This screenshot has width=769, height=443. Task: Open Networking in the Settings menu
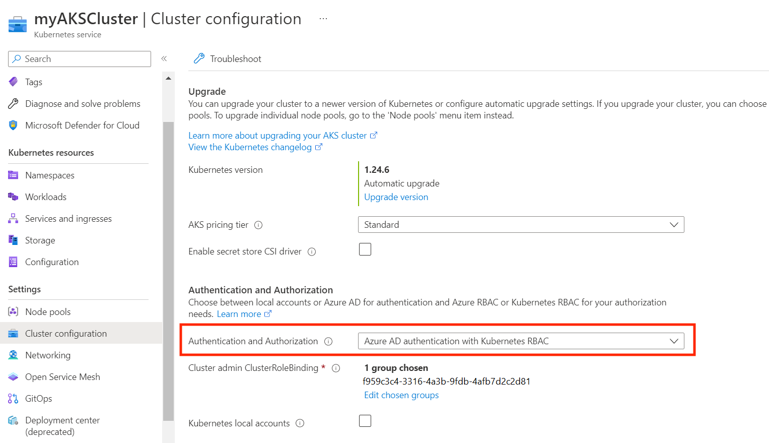click(x=48, y=355)
